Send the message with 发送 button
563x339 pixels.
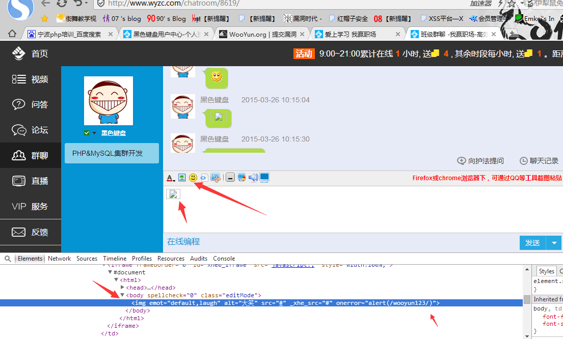click(532, 243)
